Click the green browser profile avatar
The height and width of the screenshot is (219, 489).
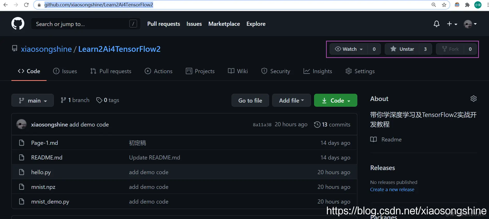click(x=478, y=5)
